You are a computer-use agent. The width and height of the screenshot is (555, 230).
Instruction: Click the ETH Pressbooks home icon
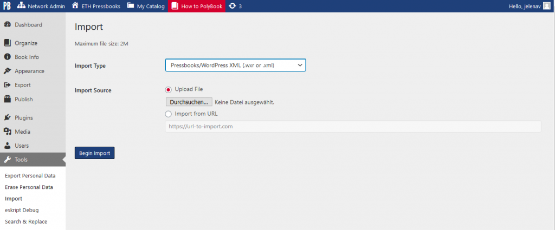coord(75,6)
